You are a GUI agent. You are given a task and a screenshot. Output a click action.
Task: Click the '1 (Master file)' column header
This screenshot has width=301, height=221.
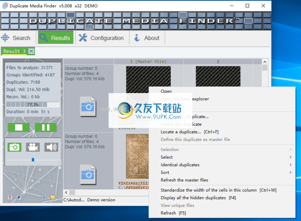pos(148,62)
